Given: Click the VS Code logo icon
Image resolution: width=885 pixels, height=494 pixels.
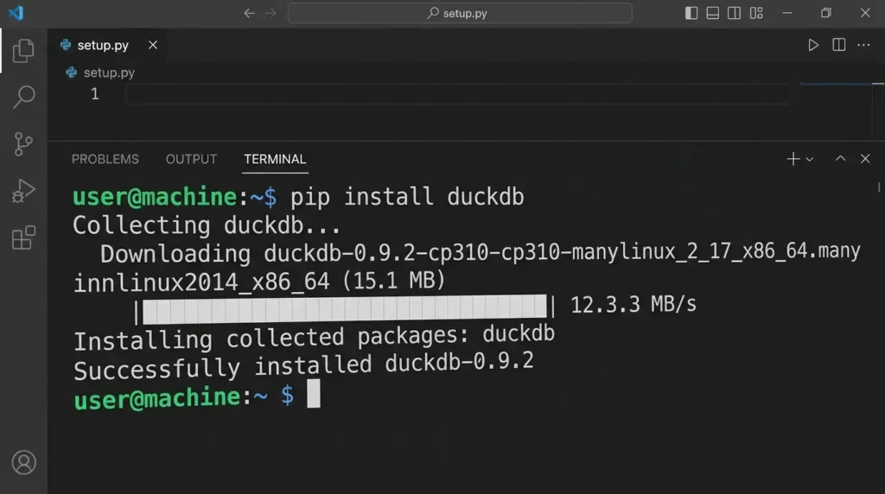Looking at the screenshot, I should coord(16,12).
